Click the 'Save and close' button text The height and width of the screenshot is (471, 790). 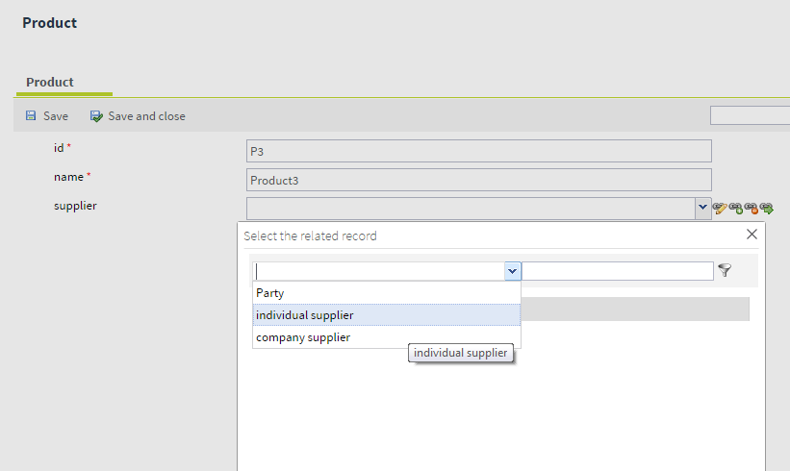coord(146,116)
